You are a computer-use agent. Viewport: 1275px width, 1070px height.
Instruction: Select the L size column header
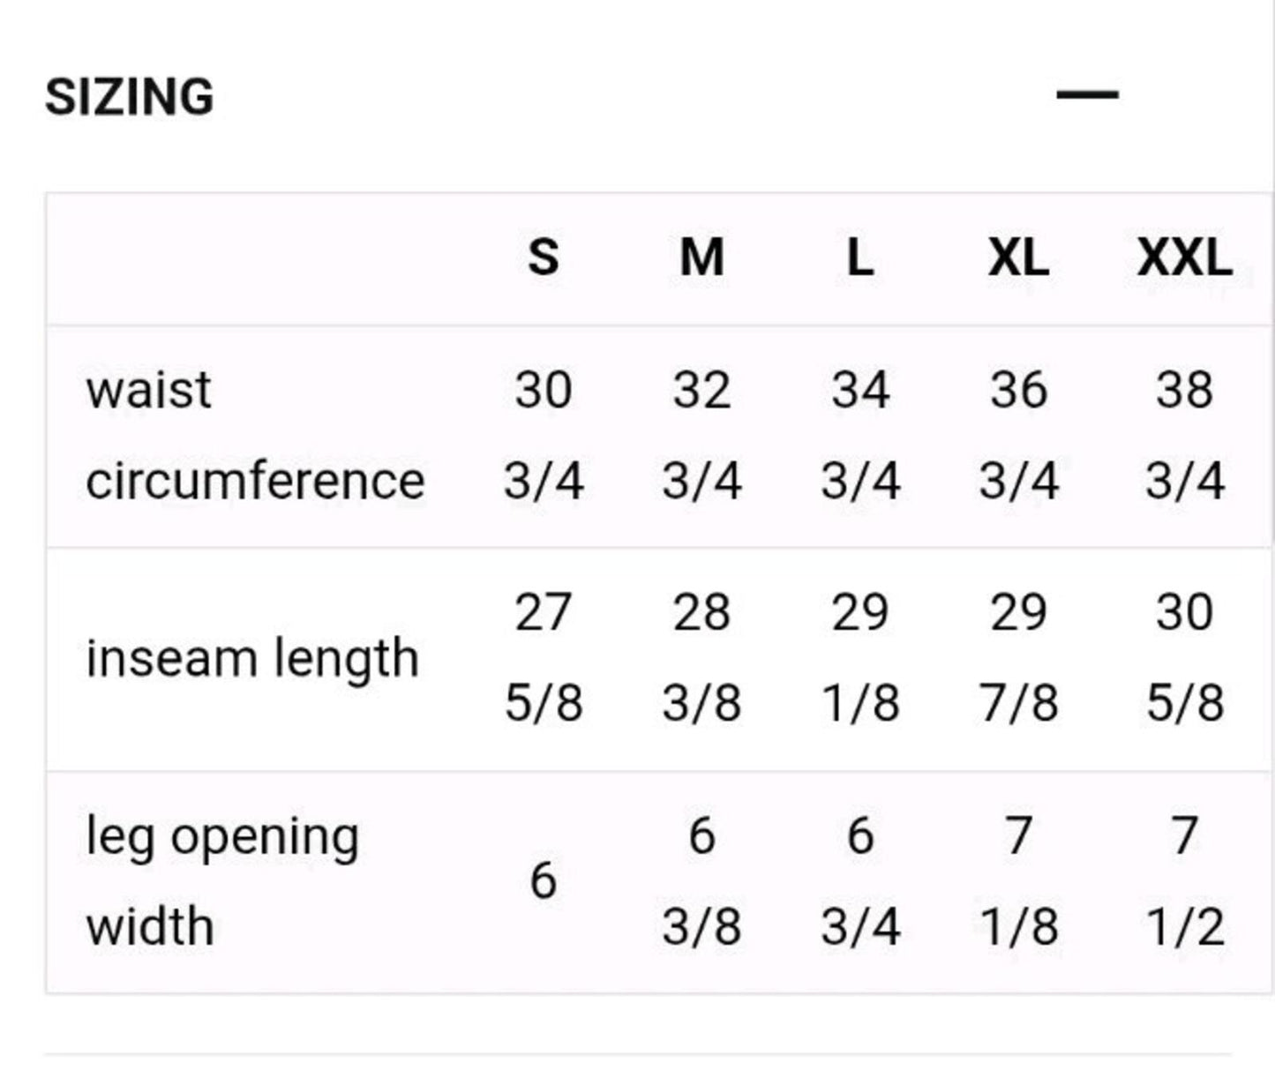click(859, 258)
